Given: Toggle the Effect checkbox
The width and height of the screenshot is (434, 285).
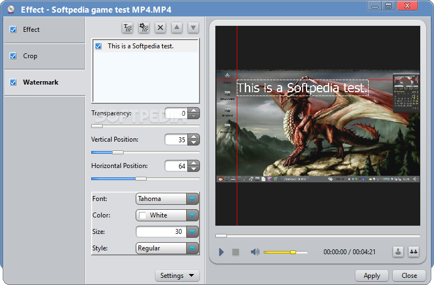Looking at the screenshot, I should (13, 29).
